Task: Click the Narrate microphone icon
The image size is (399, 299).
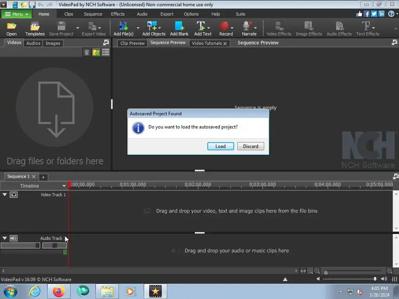Action: click(x=247, y=26)
